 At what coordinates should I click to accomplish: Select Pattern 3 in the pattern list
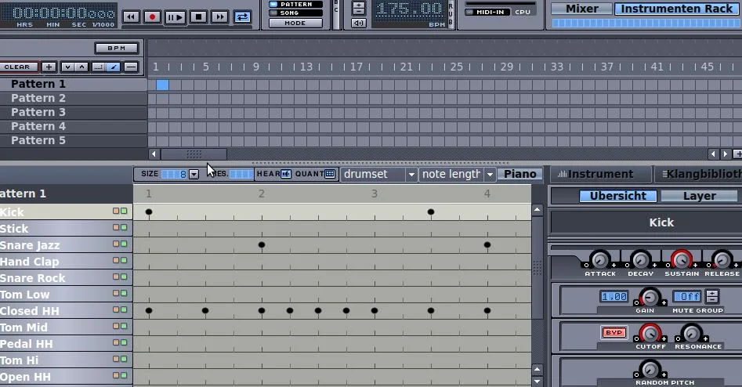[38, 112]
